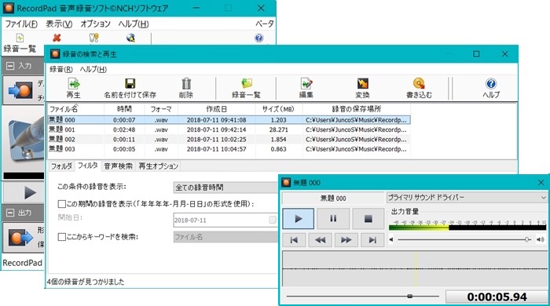Jump to end in the player
Image resolution: width=550 pixels, height=306 pixels.
[372, 240]
